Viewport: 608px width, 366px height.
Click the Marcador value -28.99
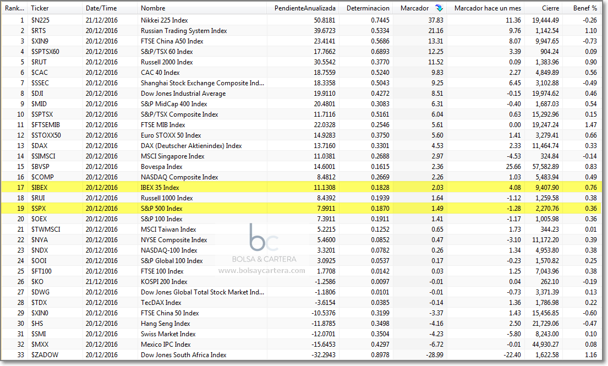point(434,355)
